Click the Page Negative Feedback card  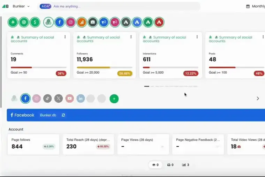click(x=198, y=144)
